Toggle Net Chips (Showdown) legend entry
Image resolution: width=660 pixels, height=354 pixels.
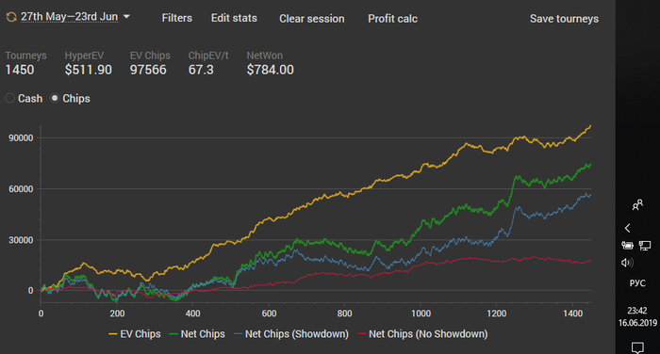pos(291,334)
